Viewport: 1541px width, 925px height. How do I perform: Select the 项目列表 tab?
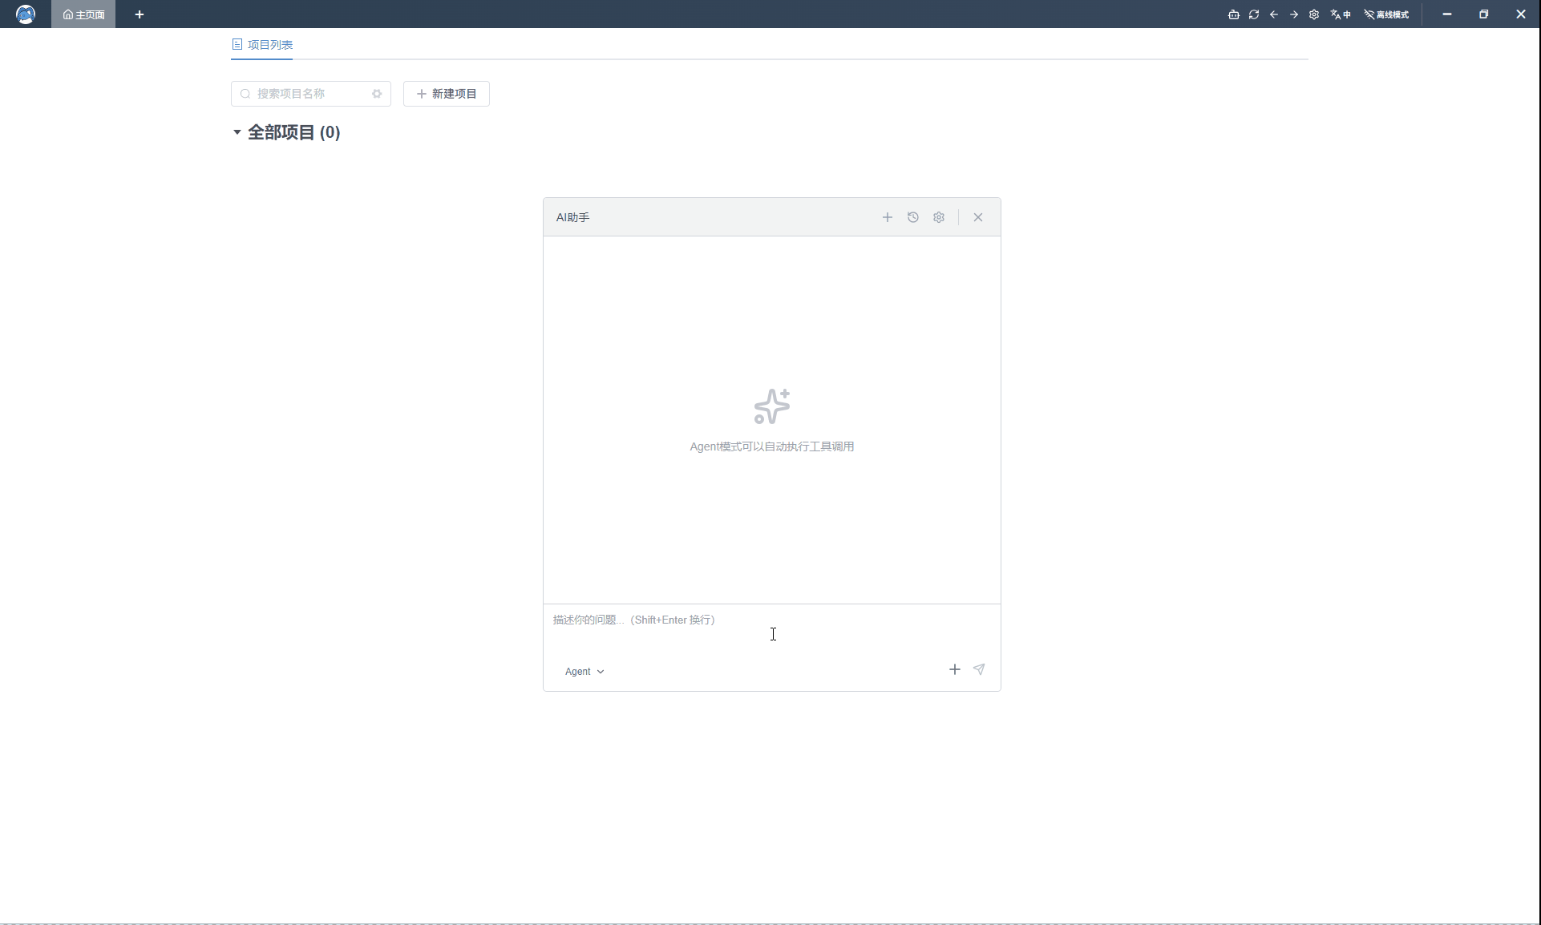[263, 45]
